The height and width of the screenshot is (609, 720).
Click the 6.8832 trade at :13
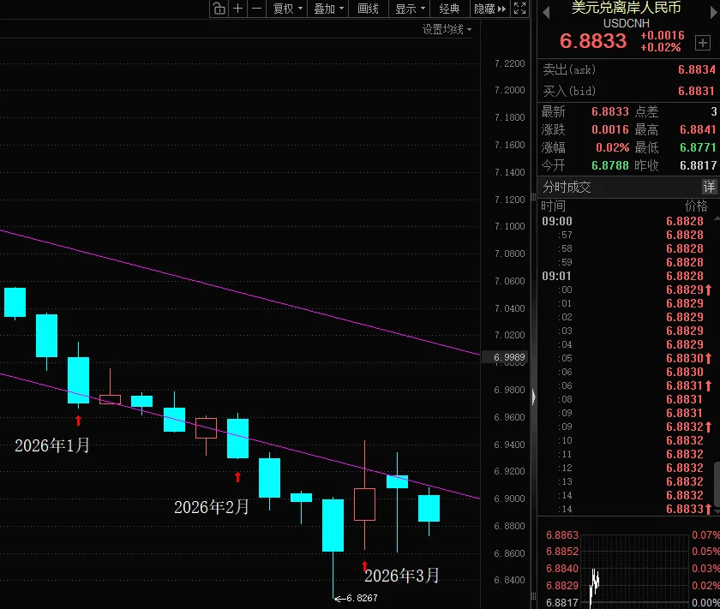(685, 481)
